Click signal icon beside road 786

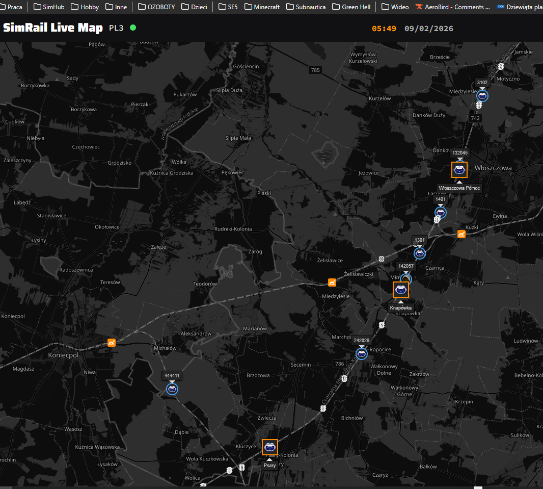[344, 378]
